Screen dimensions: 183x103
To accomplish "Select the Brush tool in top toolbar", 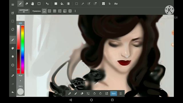I will [x=20, y=4].
